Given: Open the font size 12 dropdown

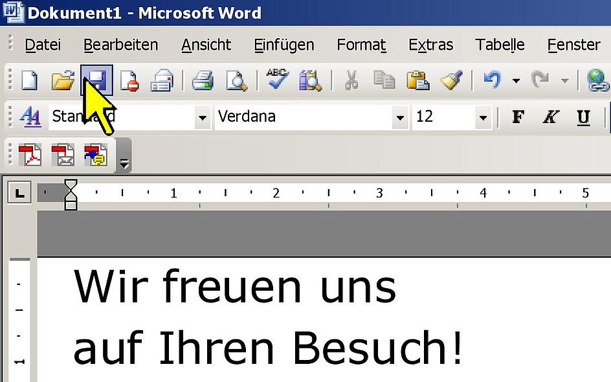Looking at the screenshot, I should [x=483, y=117].
